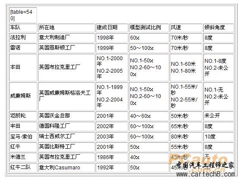Select the 本田 team cell
The height and width of the screenshot is (181, 239).
point(23,67)
